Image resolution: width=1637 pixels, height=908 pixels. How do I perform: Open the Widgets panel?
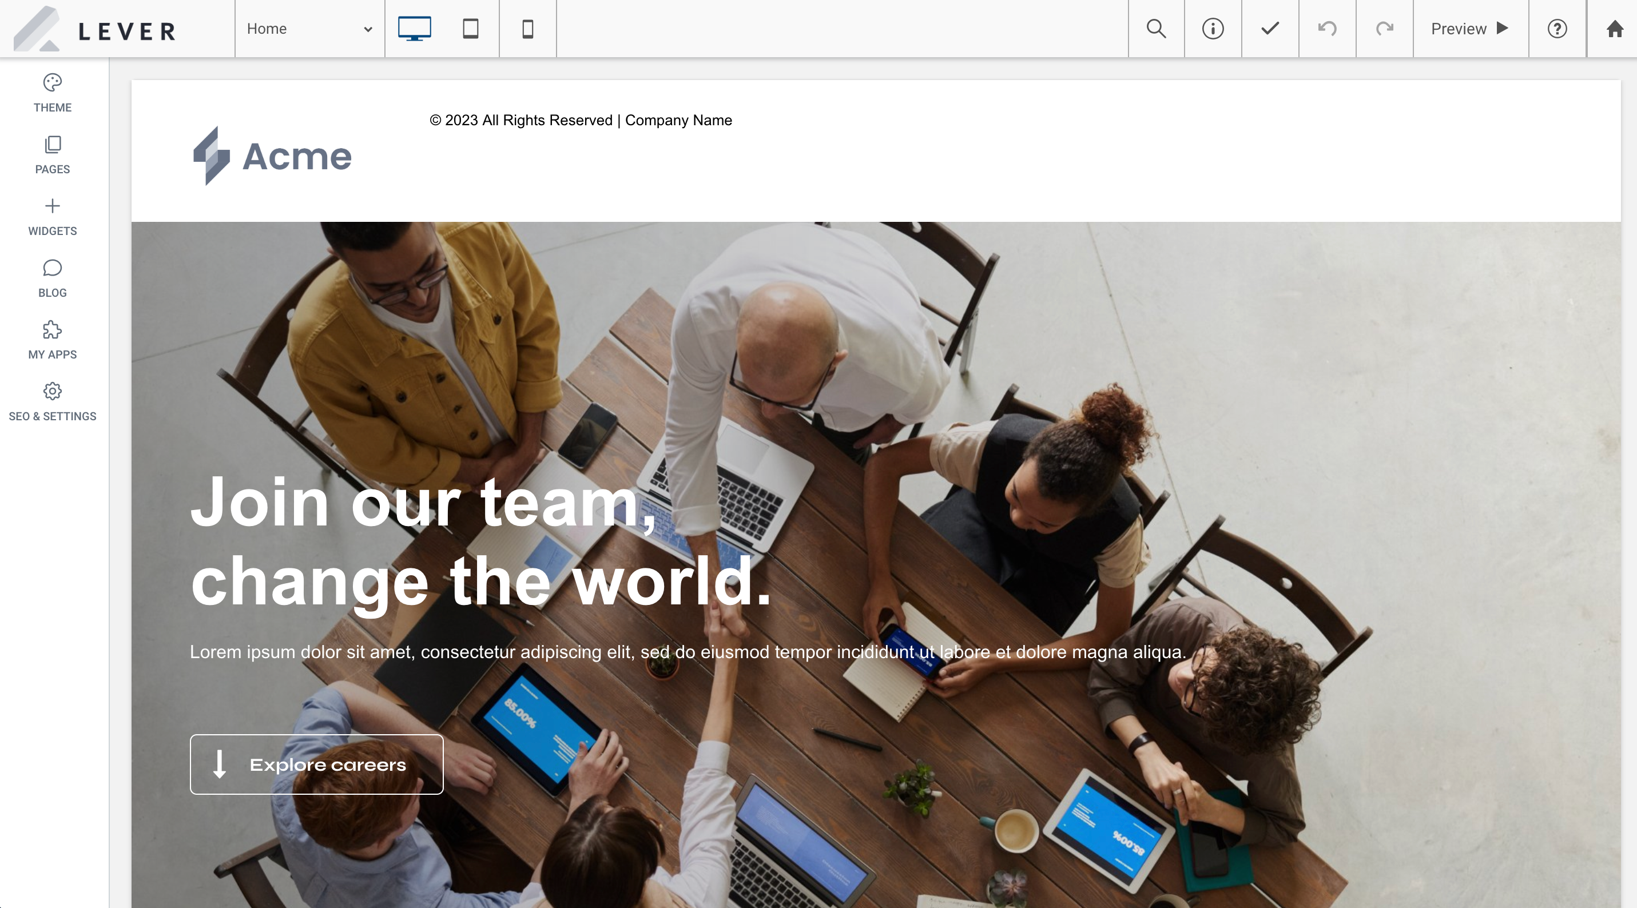point(53,217)
